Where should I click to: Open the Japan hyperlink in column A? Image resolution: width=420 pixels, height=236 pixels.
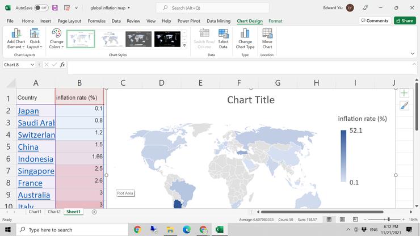(x=28, y=111)
